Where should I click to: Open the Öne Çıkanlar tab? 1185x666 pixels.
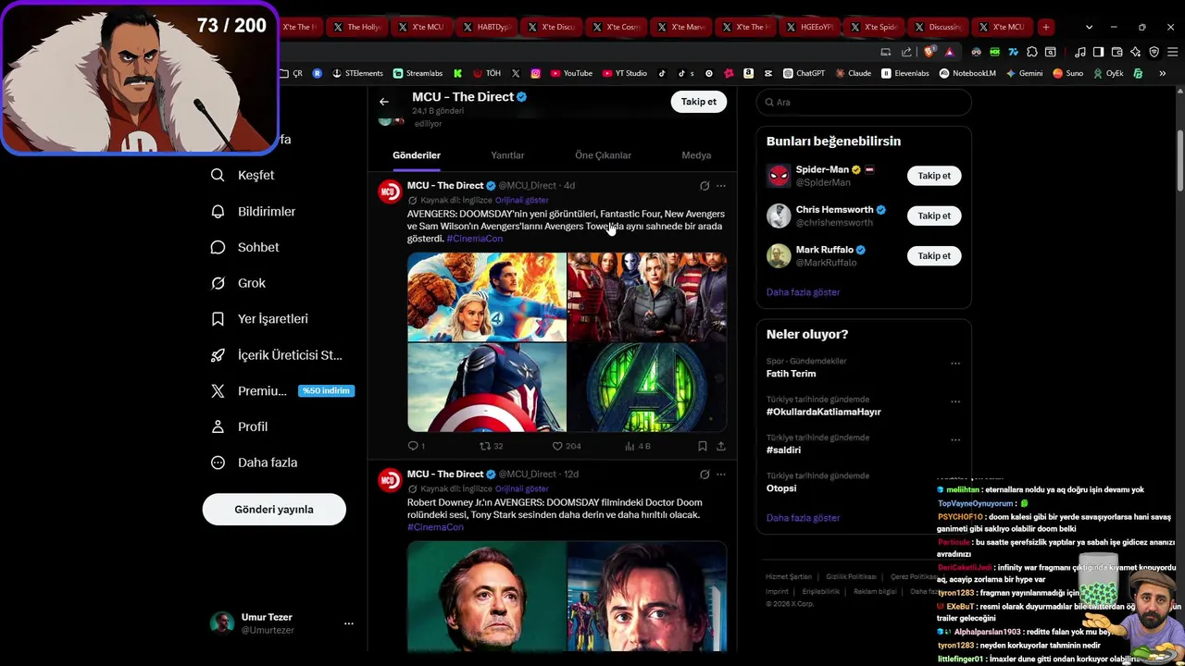(x=603, y=155)
